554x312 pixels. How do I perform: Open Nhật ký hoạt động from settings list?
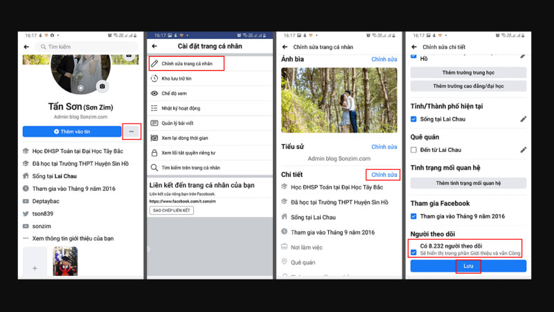click(x=181, y=108)
